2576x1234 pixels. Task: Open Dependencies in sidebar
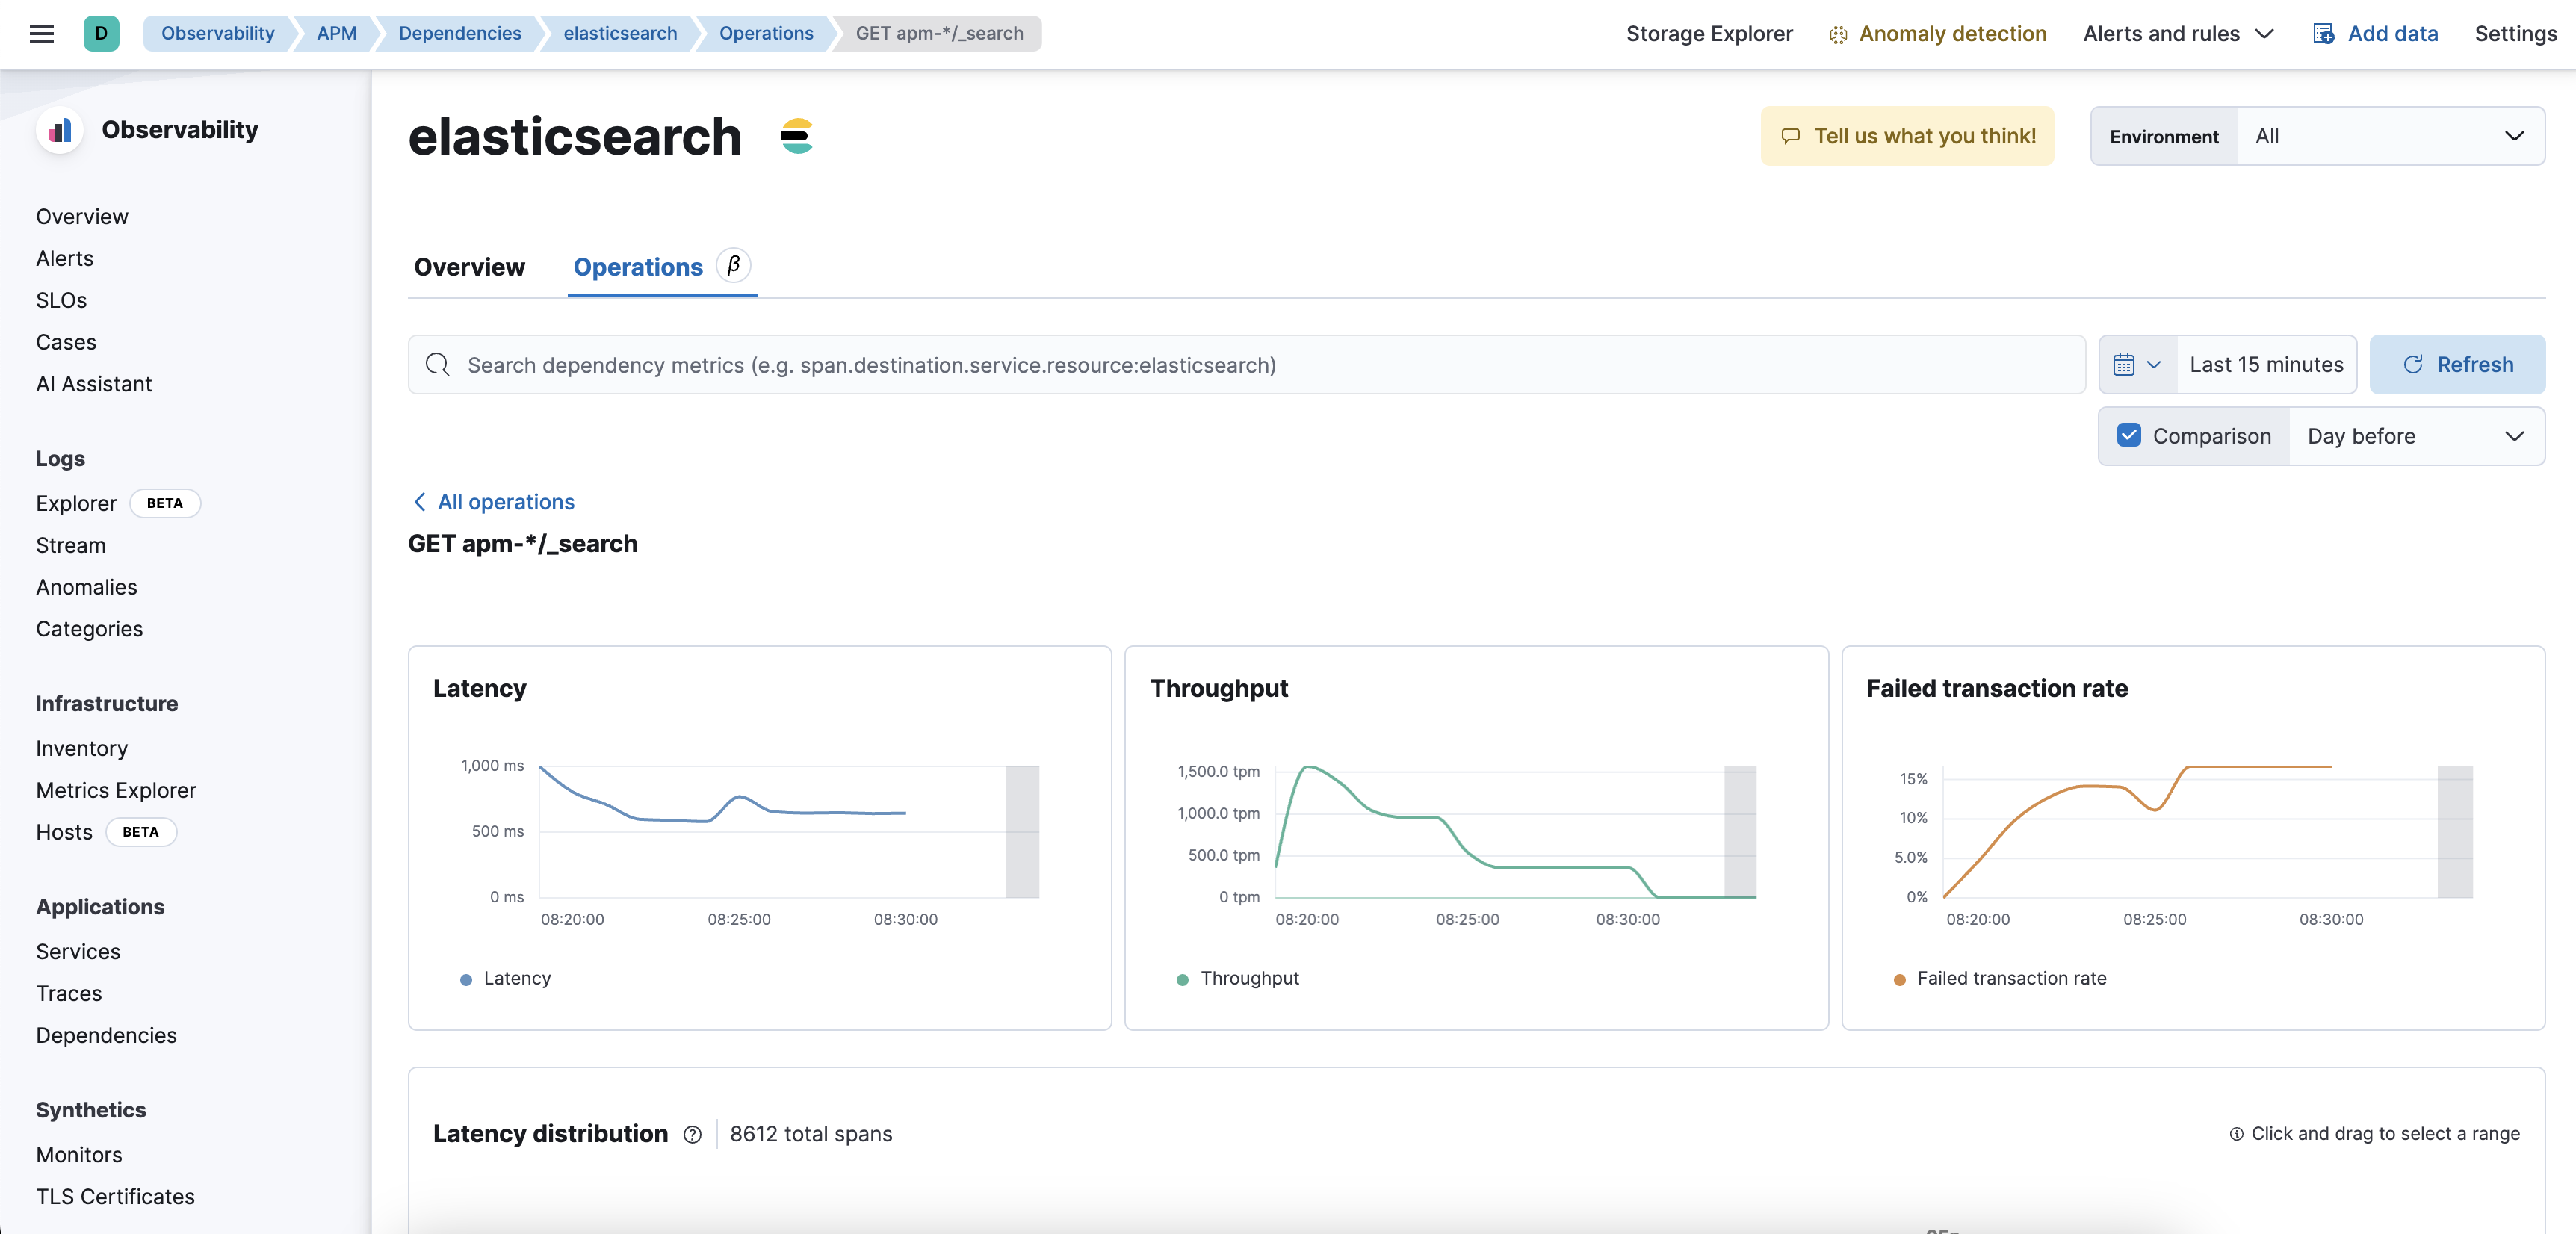(106, 1036)
